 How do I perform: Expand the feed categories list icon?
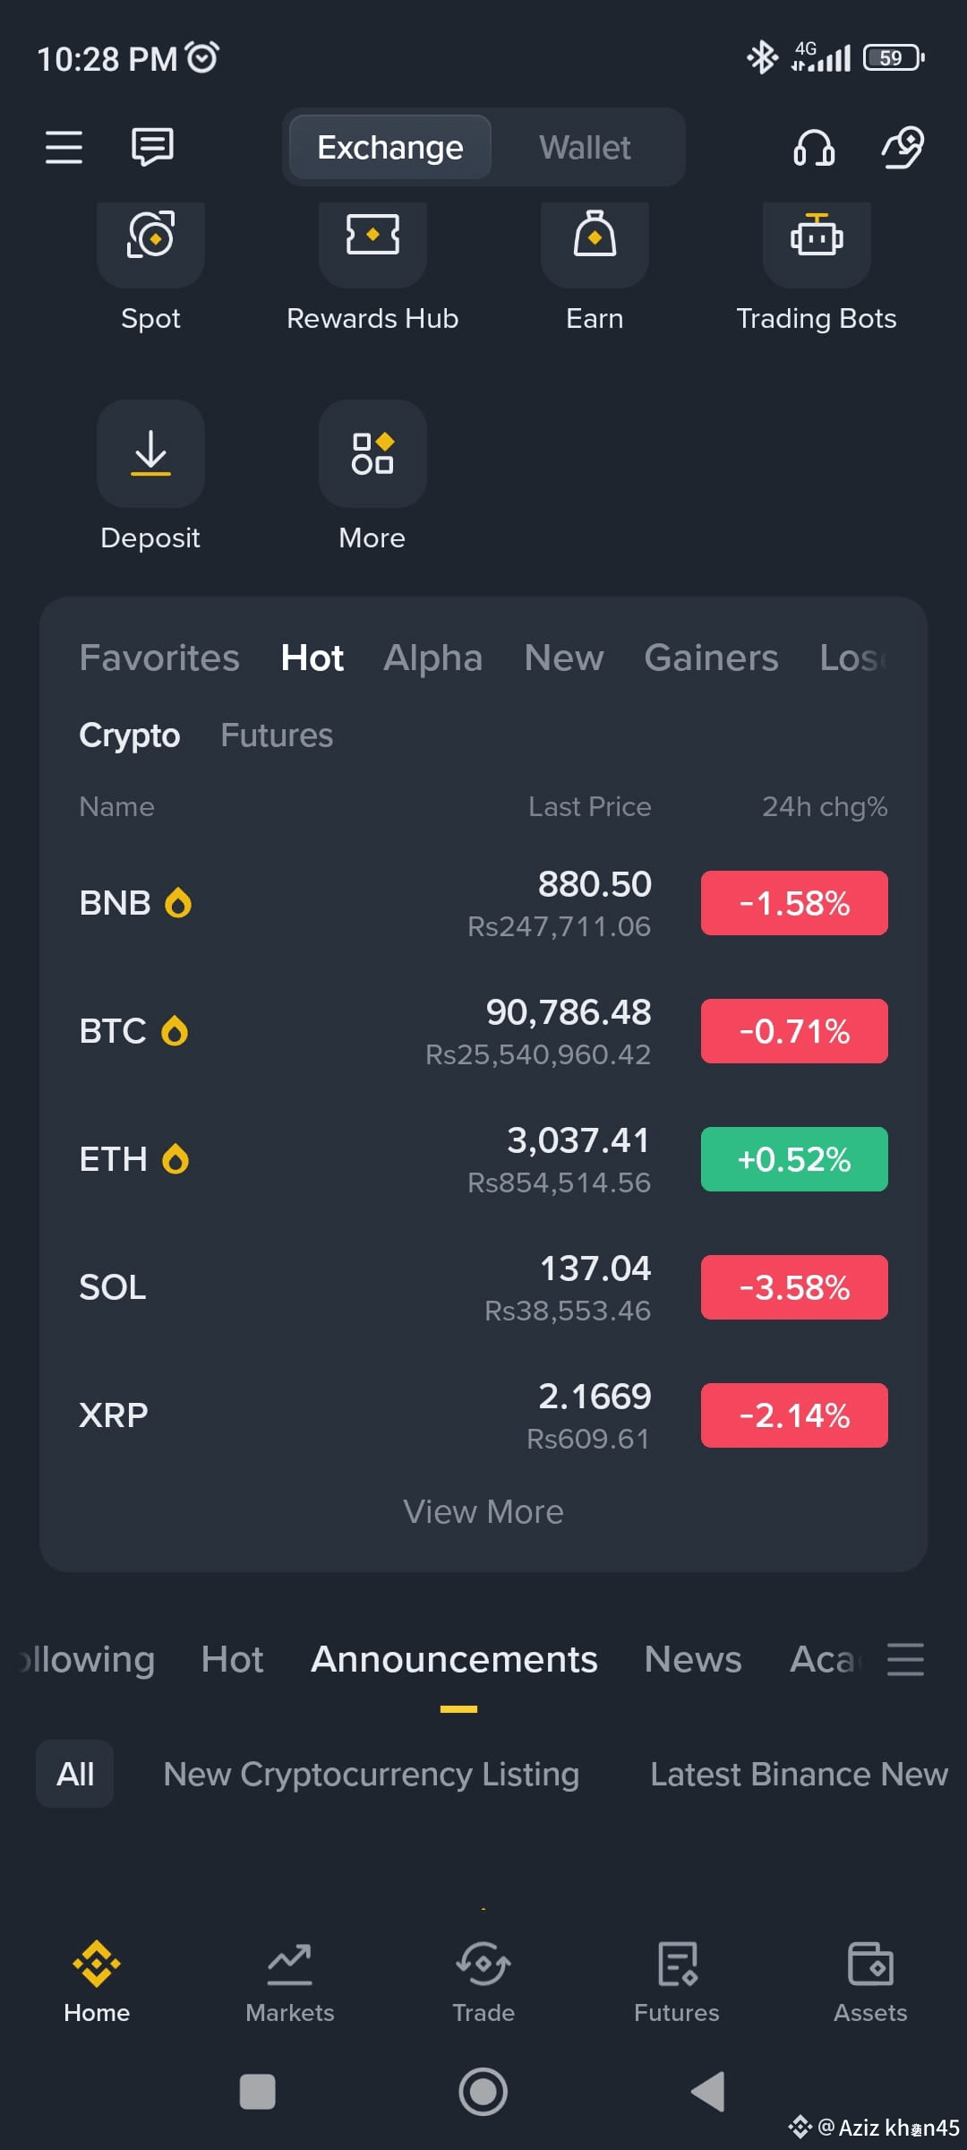pyautogui.click(x=905, y=1659)
